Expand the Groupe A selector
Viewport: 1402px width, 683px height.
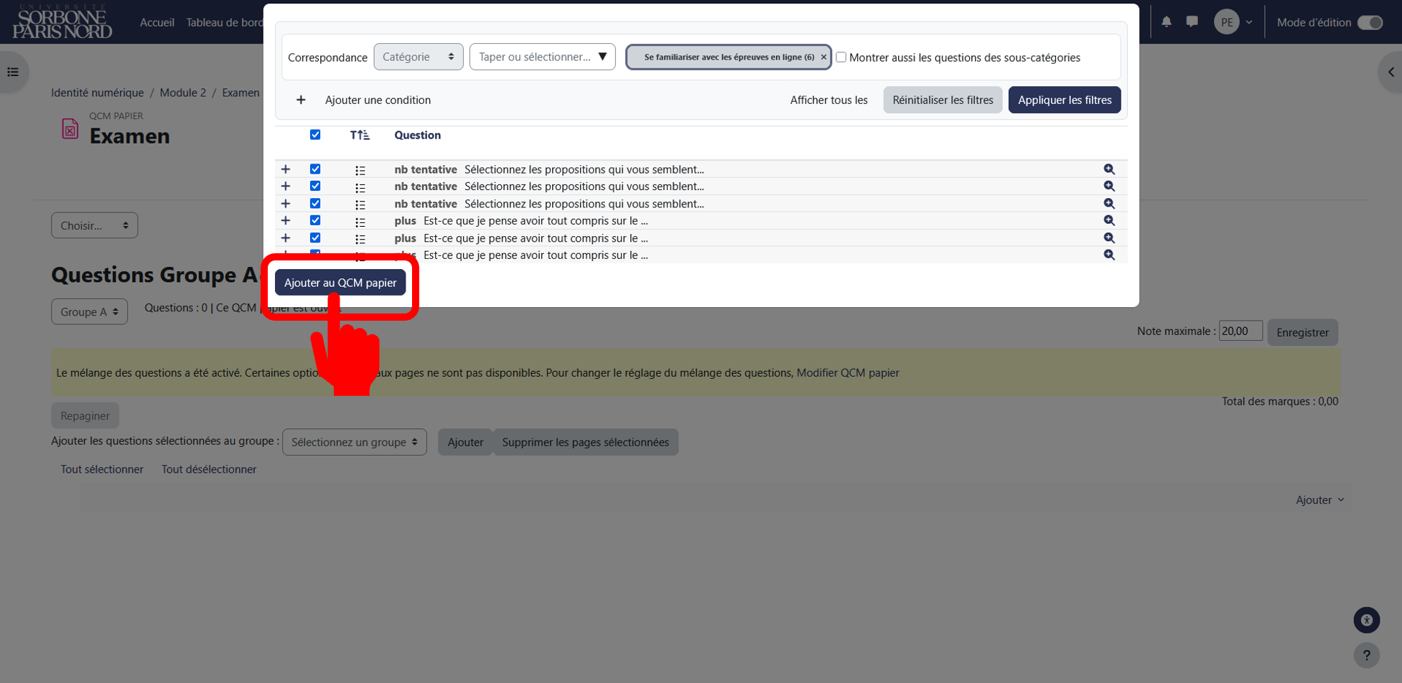click(90, 311)
